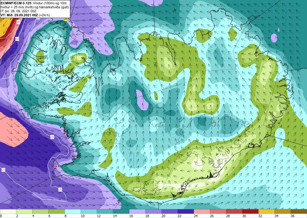The image size is (307, 218).
Task: Select the light green 2–4 legend swatch
Action: coord(24,212)
